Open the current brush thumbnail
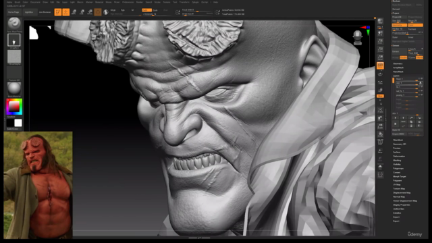 tap(14, 24)
